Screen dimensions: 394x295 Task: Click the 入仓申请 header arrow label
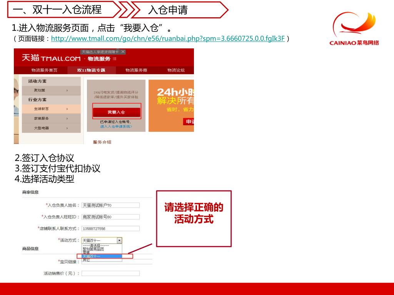pyautogui.click(x=168, y=10)
